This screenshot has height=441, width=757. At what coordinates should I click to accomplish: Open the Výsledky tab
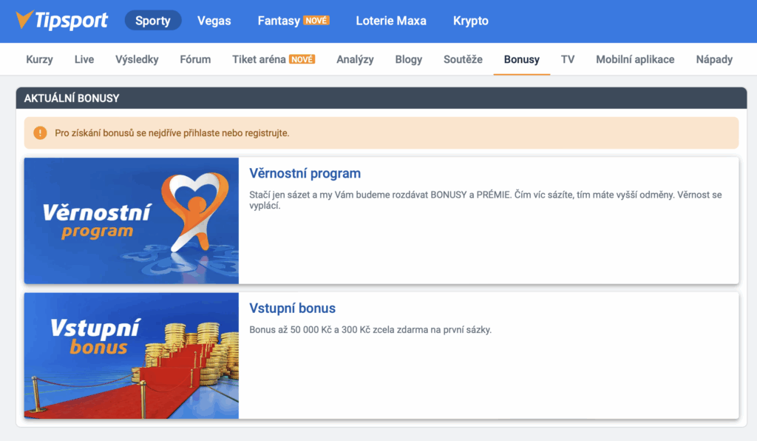137,59
